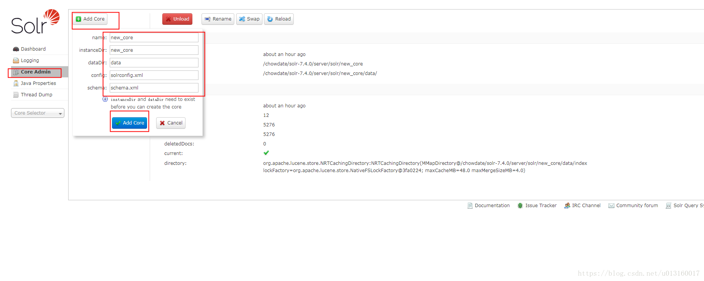Click the IRC Channel people icon
The width and height of the screenshot is (704, 281).
[x=567, y=206]
